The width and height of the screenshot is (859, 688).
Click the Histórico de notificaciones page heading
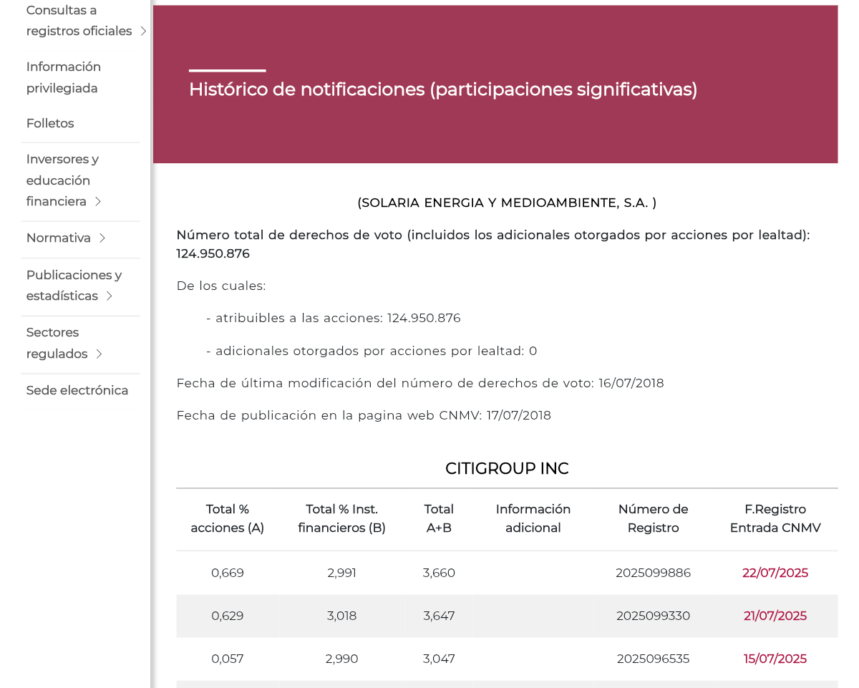pos(443,89)
